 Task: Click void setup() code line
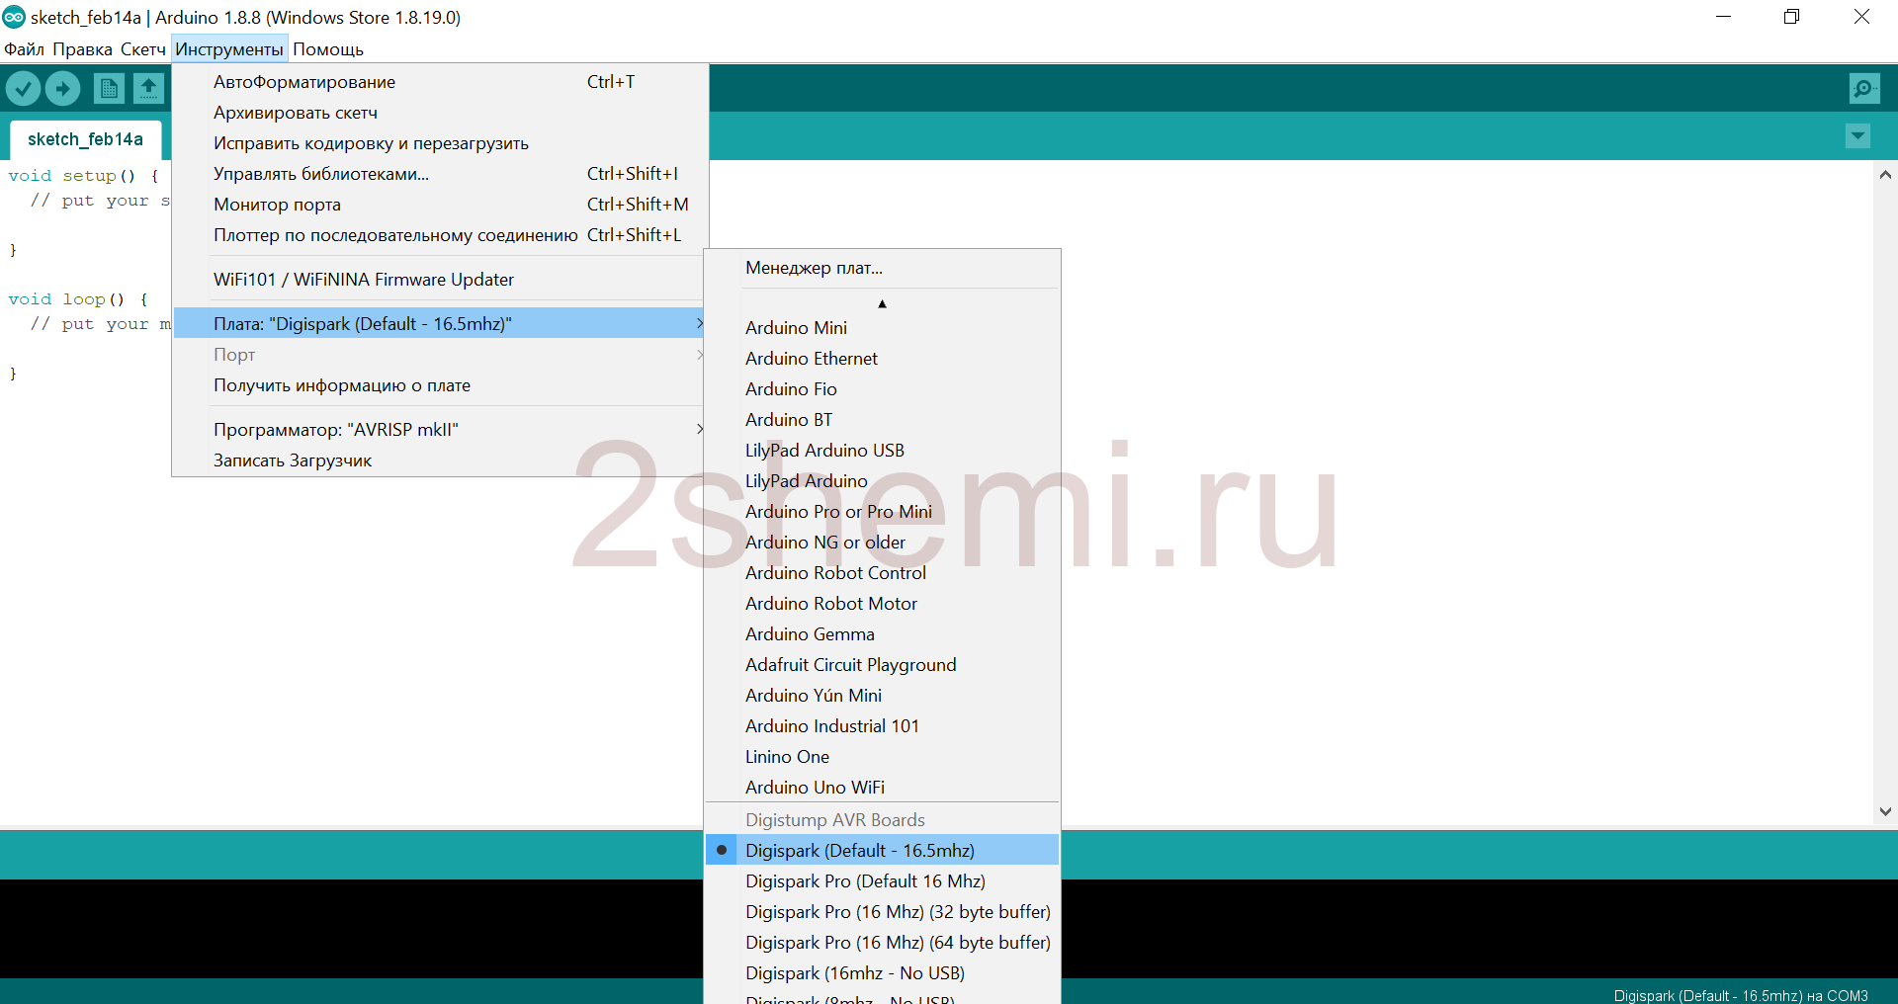tap(84, 176)
